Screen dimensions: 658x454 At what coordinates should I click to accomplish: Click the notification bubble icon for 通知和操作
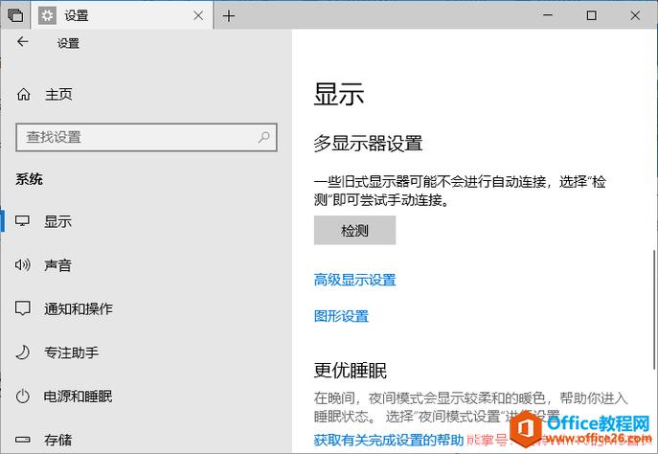22,308
